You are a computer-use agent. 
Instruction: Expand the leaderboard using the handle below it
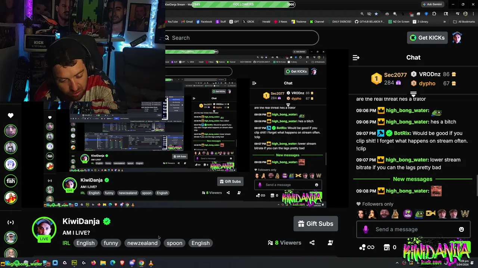point(413,94)
